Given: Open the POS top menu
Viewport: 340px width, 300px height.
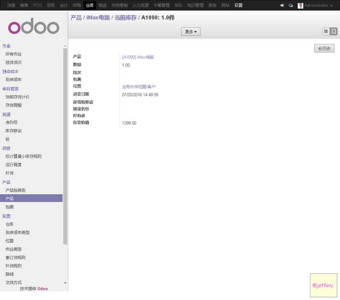Looking at the screenshot, I should pos(37,5).
